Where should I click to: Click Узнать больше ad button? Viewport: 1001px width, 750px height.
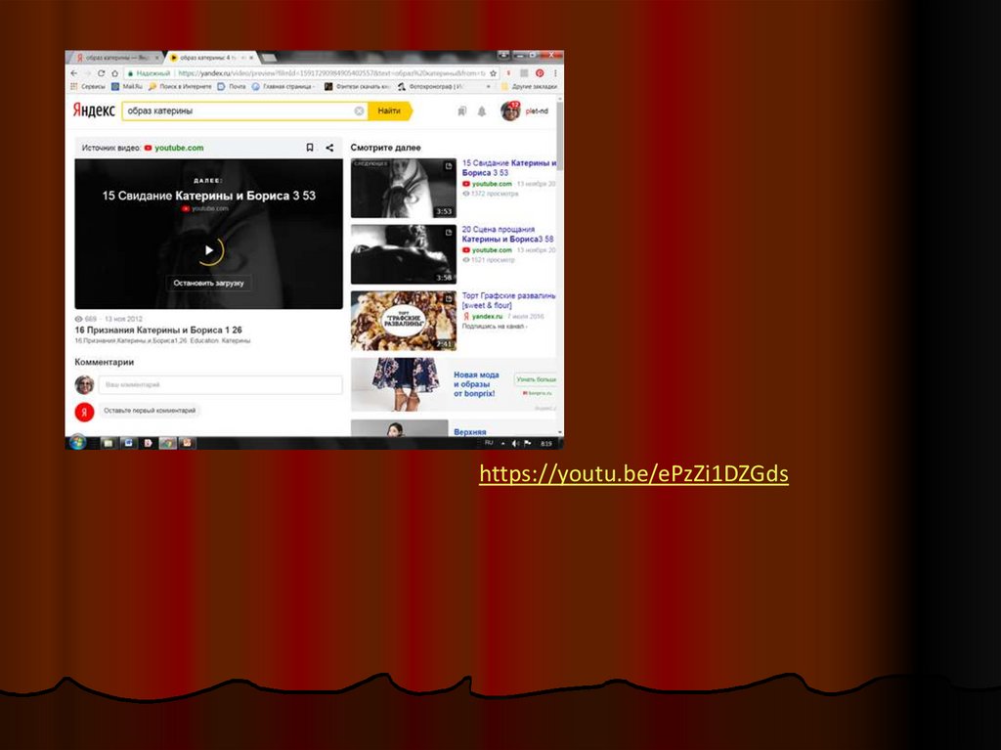tap(535, 379)
